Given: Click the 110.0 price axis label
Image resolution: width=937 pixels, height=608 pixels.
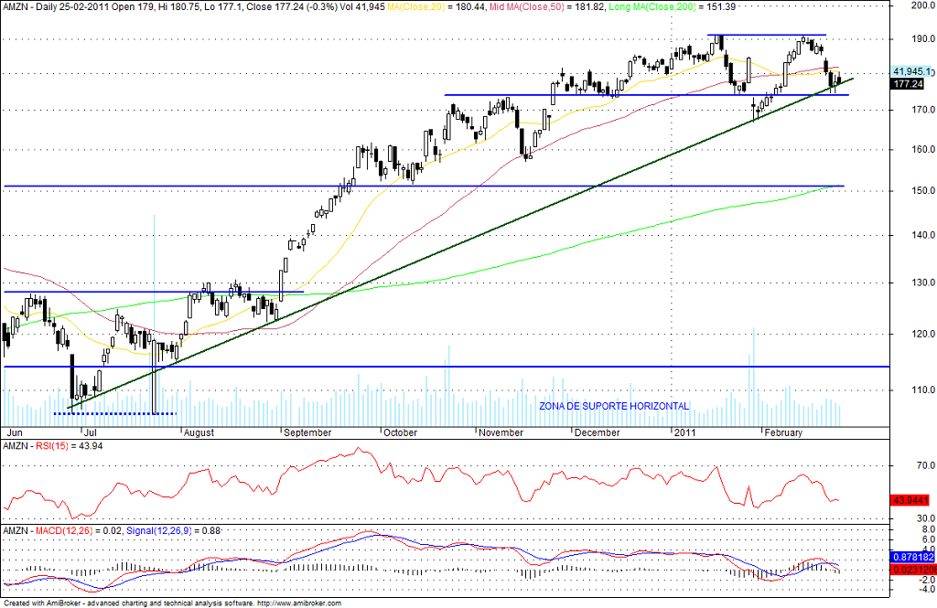Looking at the screenshot, I should tap(922, 390).
